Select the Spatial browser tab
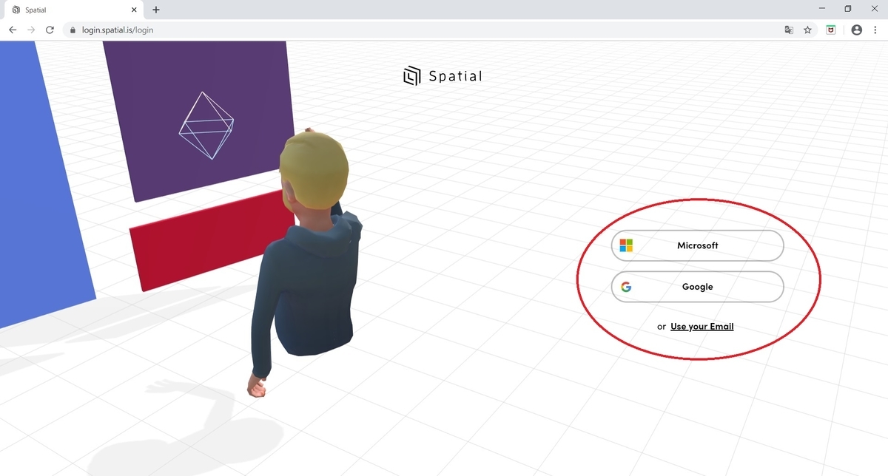 [x=74, y=10]
